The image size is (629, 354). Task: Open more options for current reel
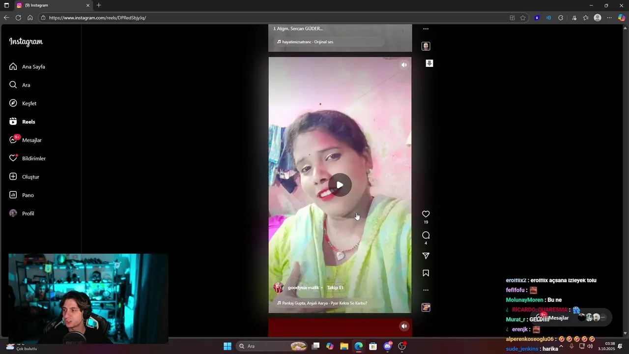[x=426, y=290]
